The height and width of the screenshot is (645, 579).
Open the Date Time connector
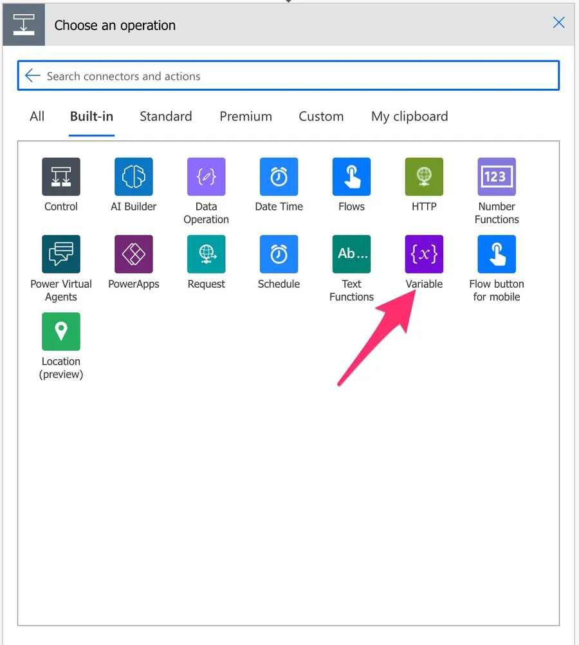click(279, 177)
